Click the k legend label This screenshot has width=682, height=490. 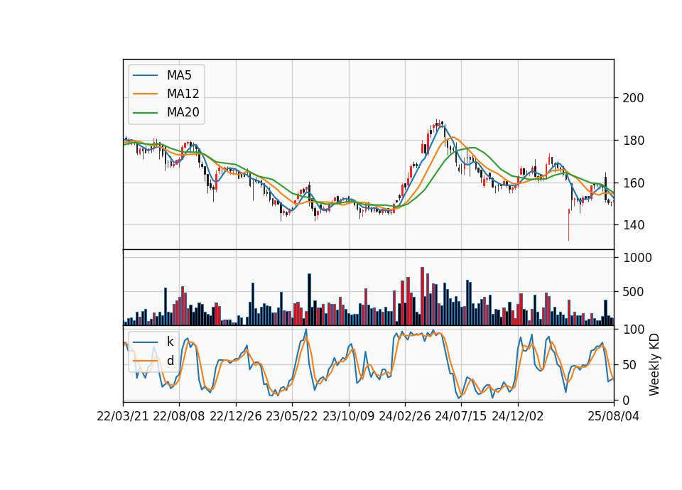tap(170, 342)
